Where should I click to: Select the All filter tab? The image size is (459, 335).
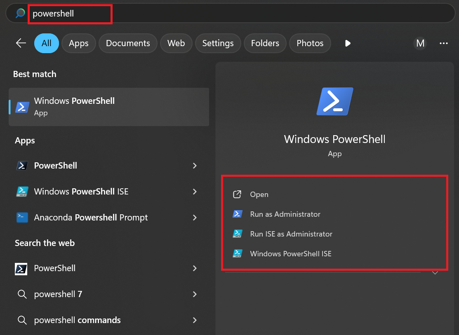[x=47, y=43]
